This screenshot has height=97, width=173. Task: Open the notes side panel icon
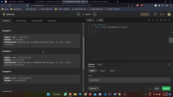(171, 40)
